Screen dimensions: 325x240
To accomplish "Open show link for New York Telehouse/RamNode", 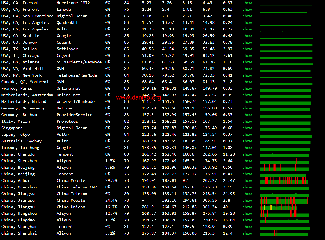I will [247, 75].
